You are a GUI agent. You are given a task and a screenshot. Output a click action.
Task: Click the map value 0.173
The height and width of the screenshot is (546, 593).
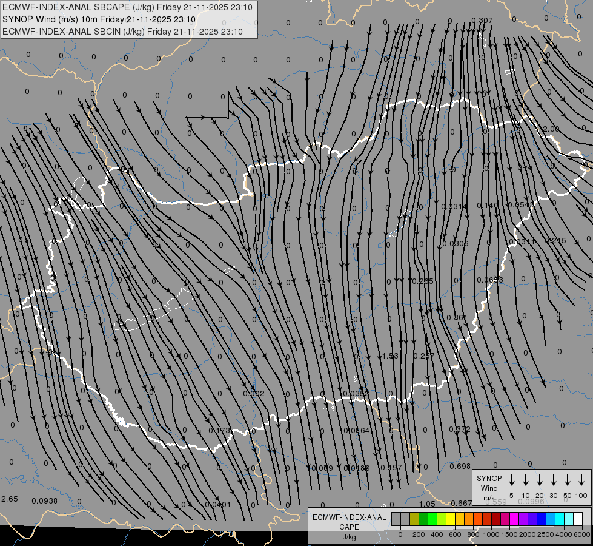click(x=219, y=431)
